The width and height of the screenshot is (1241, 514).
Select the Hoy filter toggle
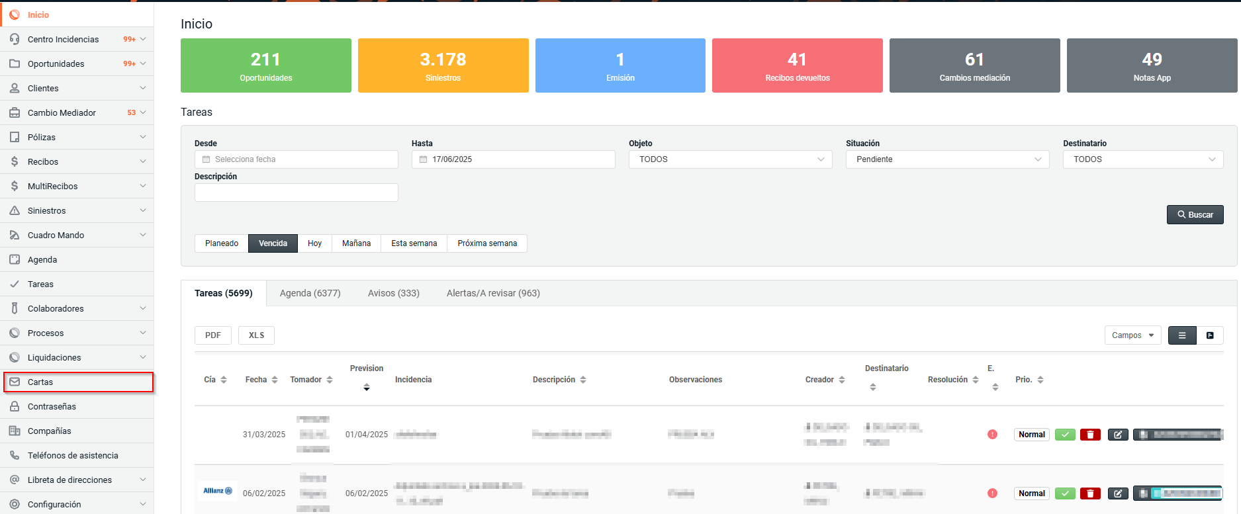pos(314,243)
